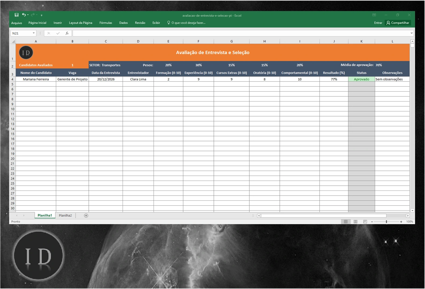Click the Save icon in the title bar
This screenshot has width=425, height=289.
tap(17, 15)
